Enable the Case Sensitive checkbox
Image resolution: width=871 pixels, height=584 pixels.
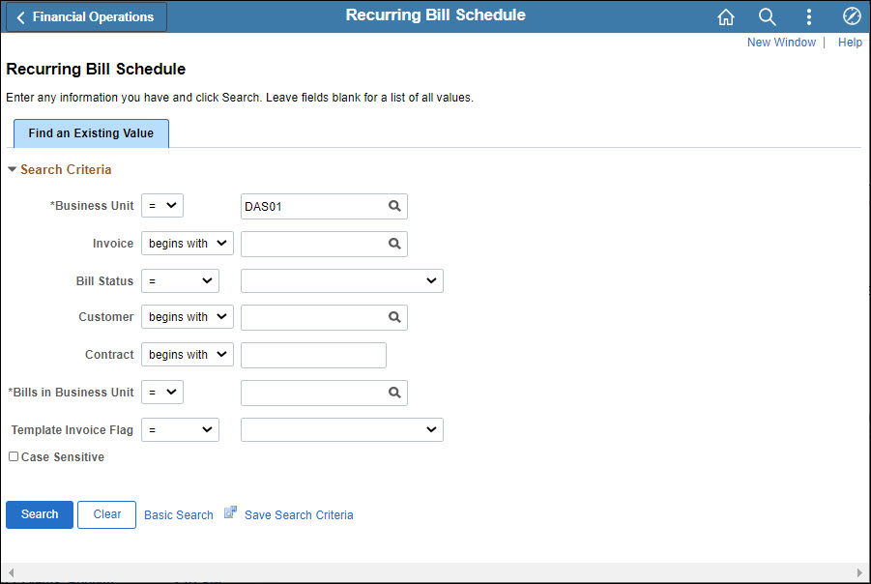(x=14, y=456)
